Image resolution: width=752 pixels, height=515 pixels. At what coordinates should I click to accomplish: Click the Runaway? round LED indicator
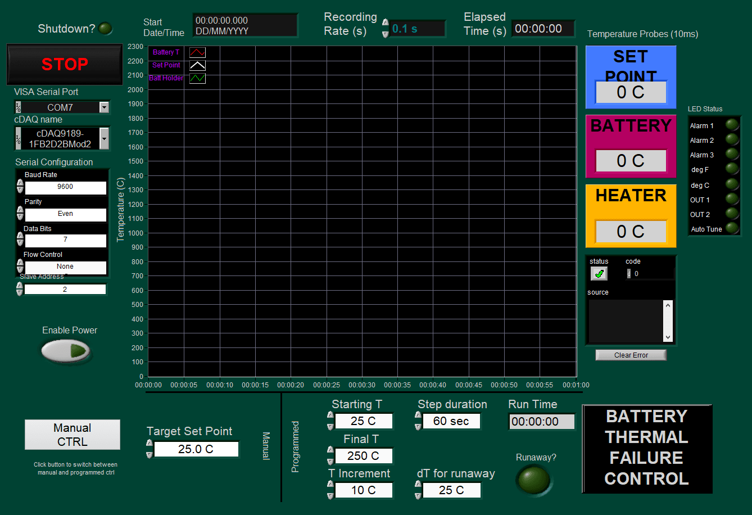tap(534, 480)
